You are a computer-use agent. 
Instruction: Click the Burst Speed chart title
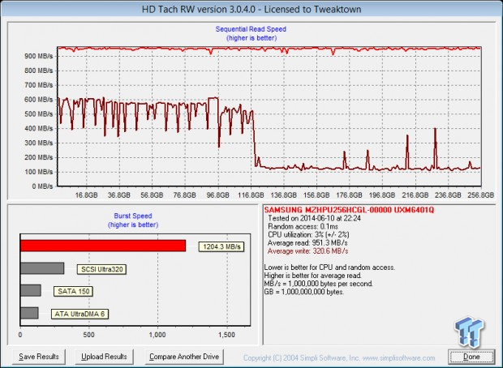point(133,216)
